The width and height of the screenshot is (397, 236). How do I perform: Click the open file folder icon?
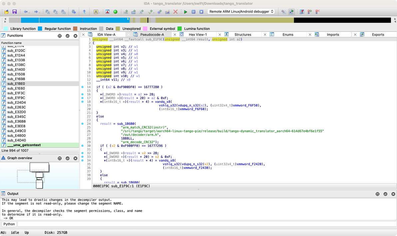(6, 12)
